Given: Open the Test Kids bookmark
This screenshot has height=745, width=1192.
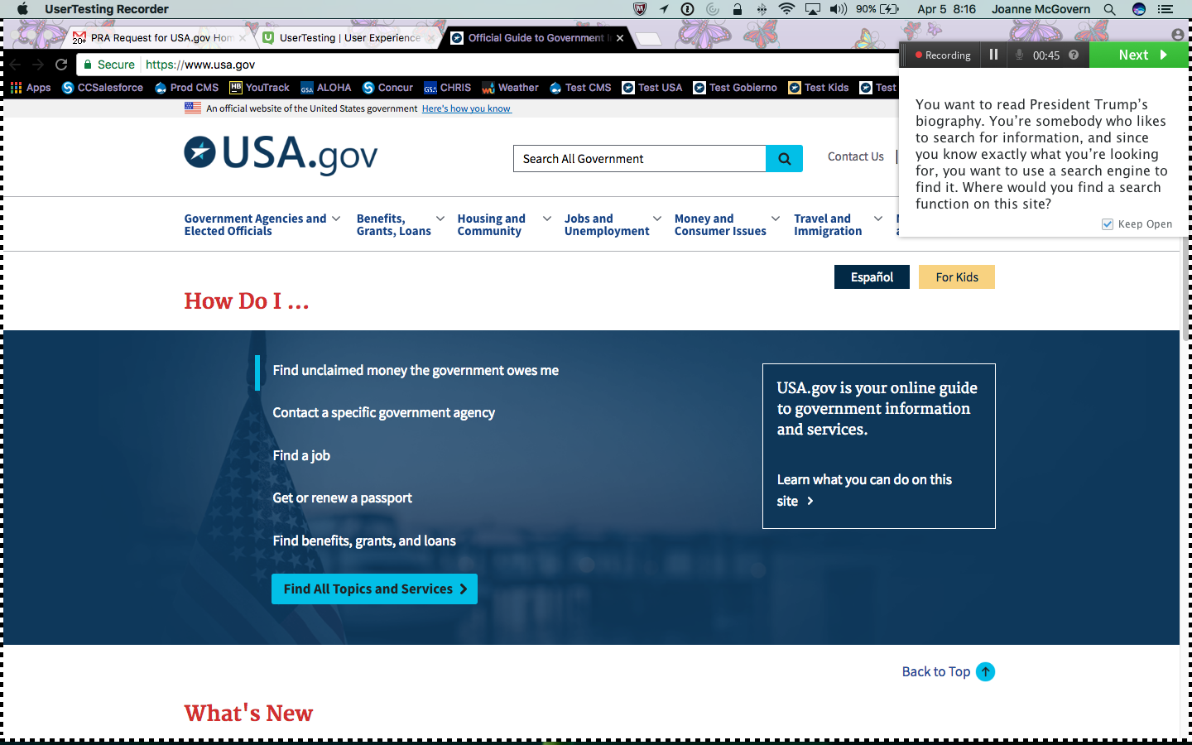Looking at the screenshot, I should pos(819,87).
